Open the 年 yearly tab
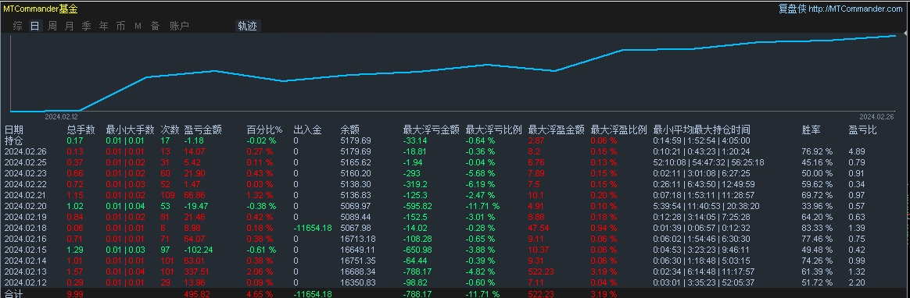Image resolution: width=910 pixels, height=298 pixels. point(103,26)
